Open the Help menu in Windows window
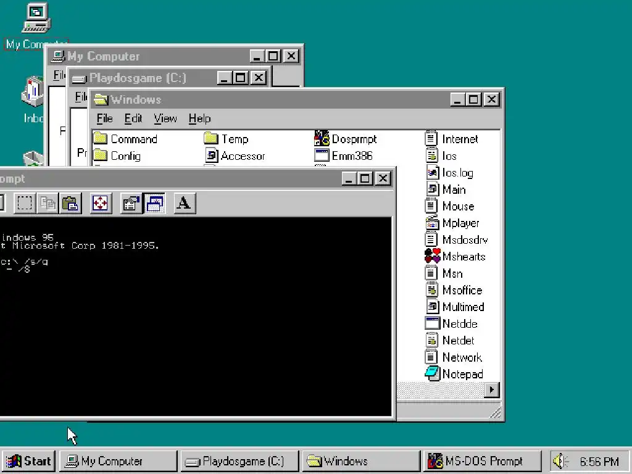632x474 pixels. pos(199,118)
